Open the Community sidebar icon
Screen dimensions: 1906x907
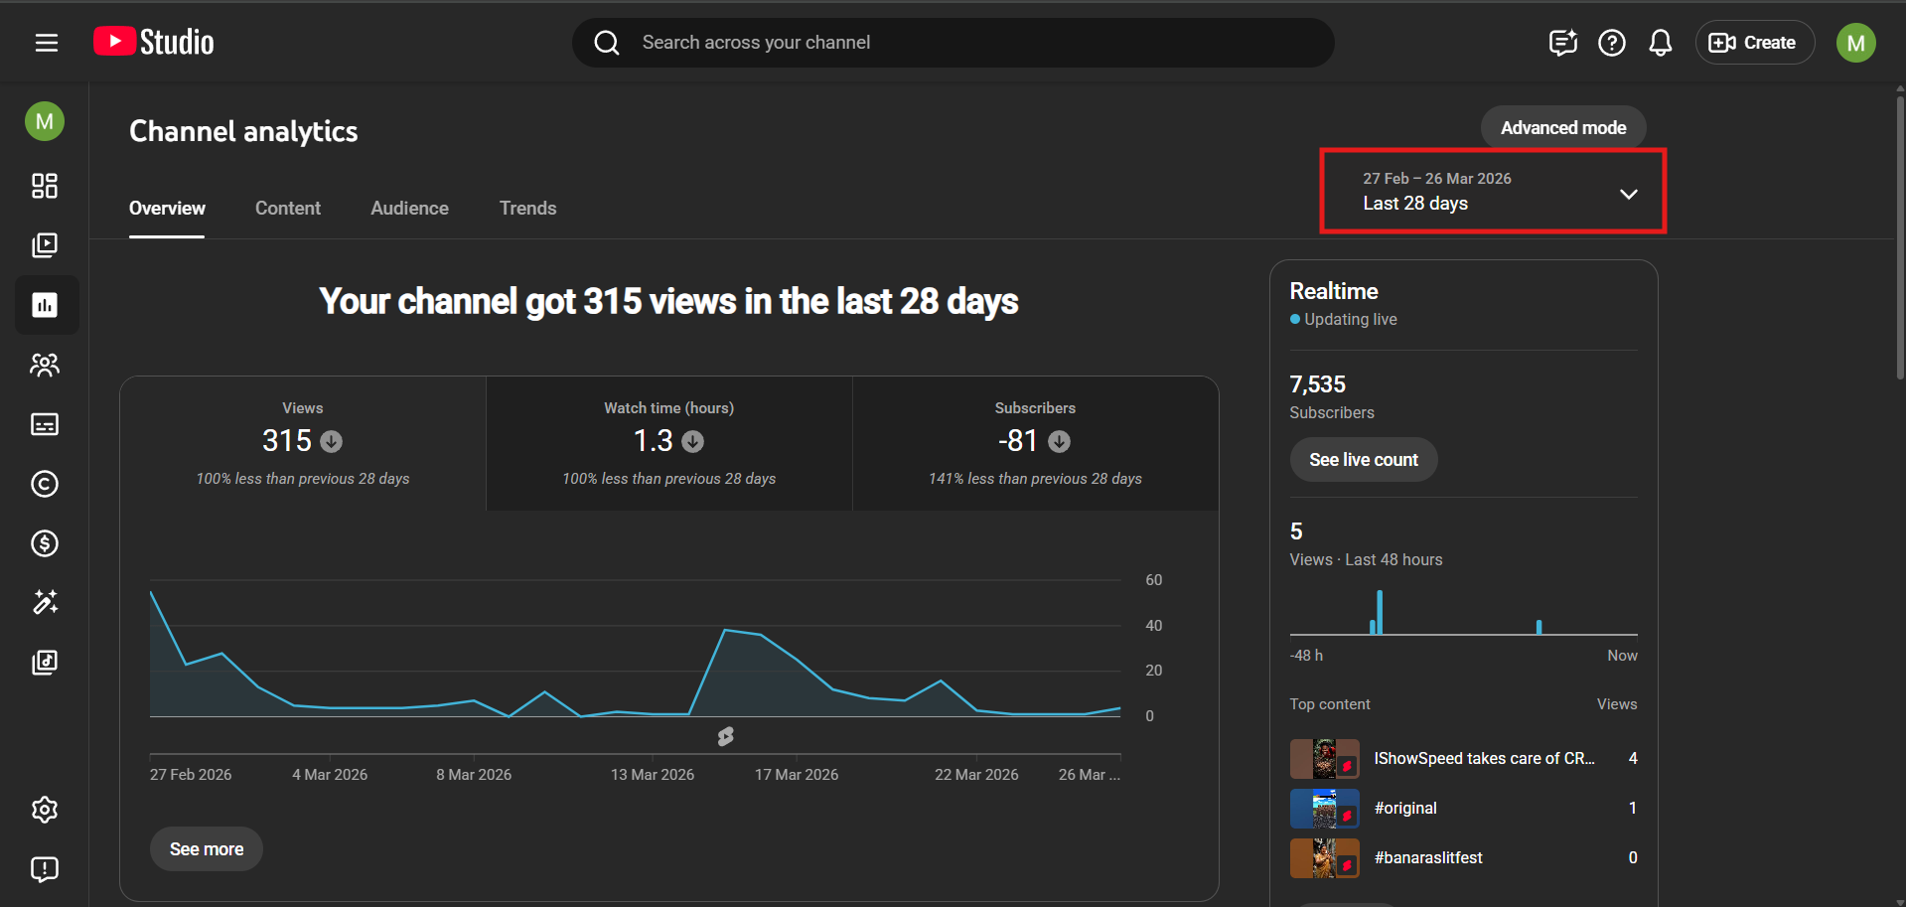pyautogui.click(x=45, y=365)
